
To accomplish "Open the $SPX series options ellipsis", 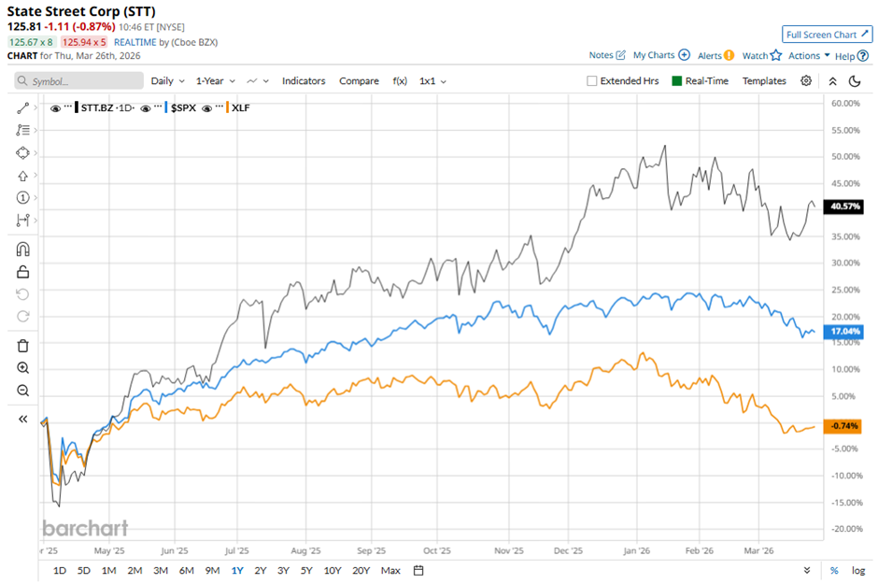I will click(158, 107).
